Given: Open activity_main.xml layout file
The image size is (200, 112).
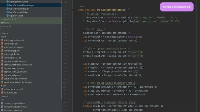Looking at the screenshot, I should pyautogui.click(x=11, y=44).
